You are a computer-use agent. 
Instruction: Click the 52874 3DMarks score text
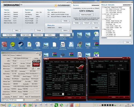[x=86, y=11]
